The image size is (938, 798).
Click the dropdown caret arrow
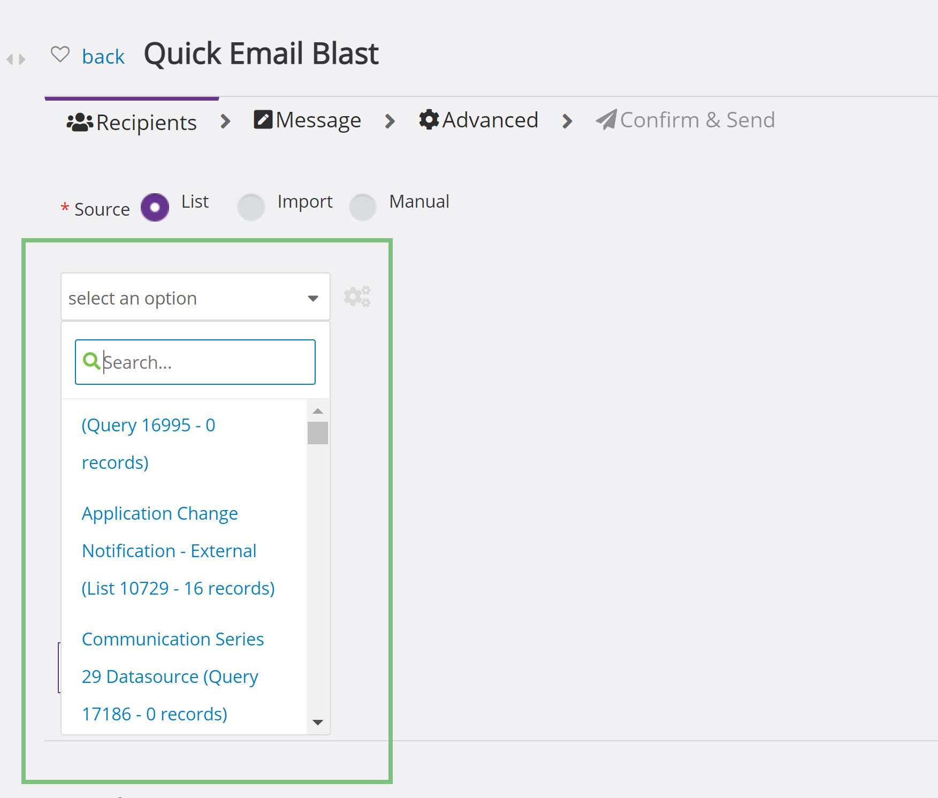tap(313, 298)
